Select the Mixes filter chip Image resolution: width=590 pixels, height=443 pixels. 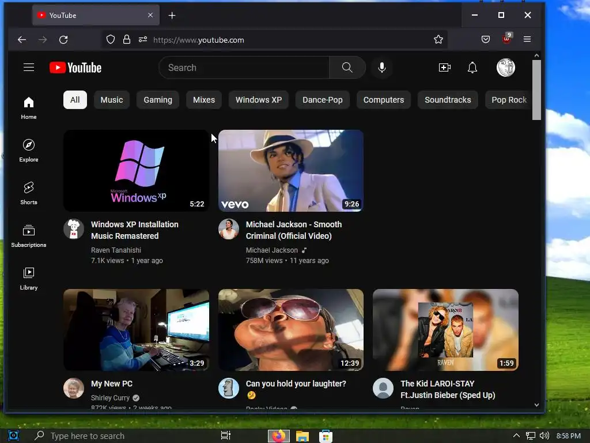pyautogui.click(x=204, y=100)
